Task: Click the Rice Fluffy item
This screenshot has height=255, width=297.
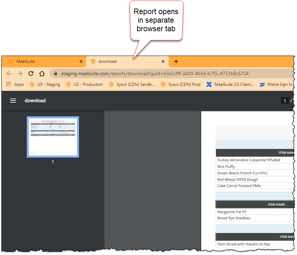Action: (255, 166)
